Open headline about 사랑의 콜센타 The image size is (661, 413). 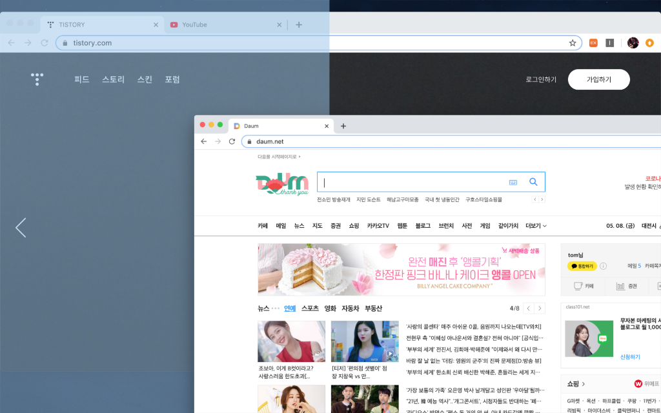coord(474,327)
